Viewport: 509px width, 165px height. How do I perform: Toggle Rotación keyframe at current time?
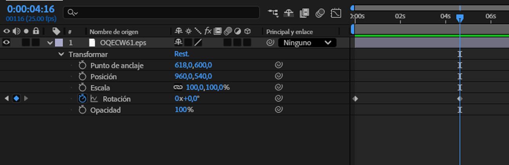pyautogui.click(x=16, y=99)
